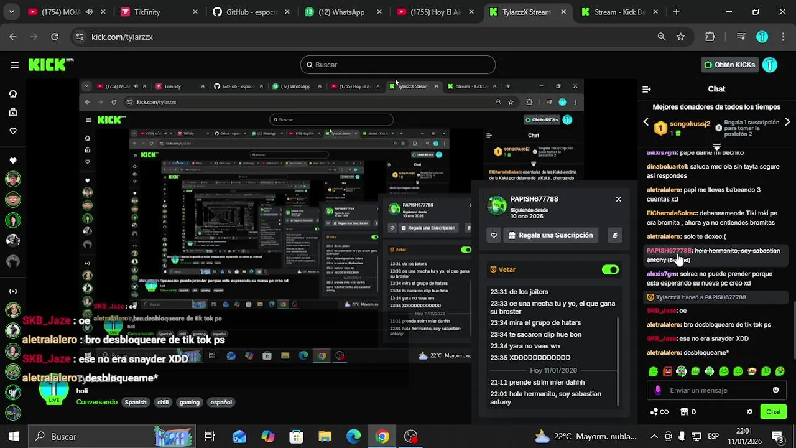Click the Spanish stream tag

tap(136, 402)
